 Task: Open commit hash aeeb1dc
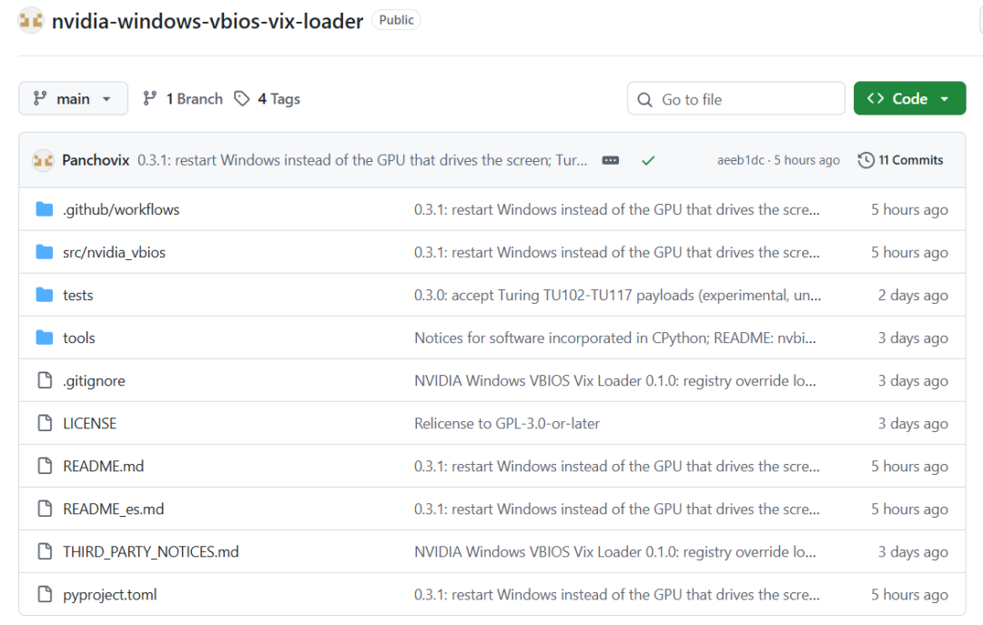(x=740, y=160)
